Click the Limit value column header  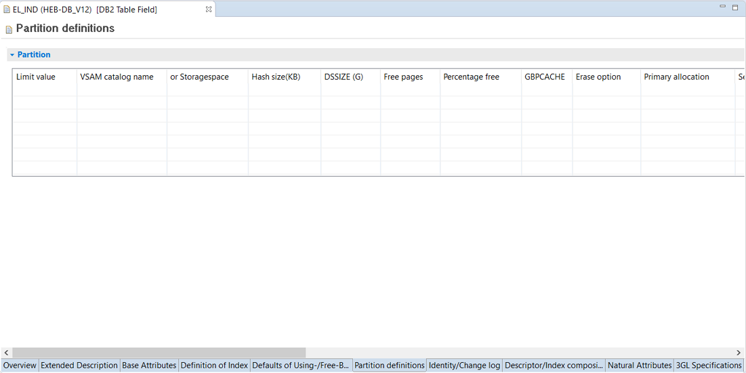point(36,77)
